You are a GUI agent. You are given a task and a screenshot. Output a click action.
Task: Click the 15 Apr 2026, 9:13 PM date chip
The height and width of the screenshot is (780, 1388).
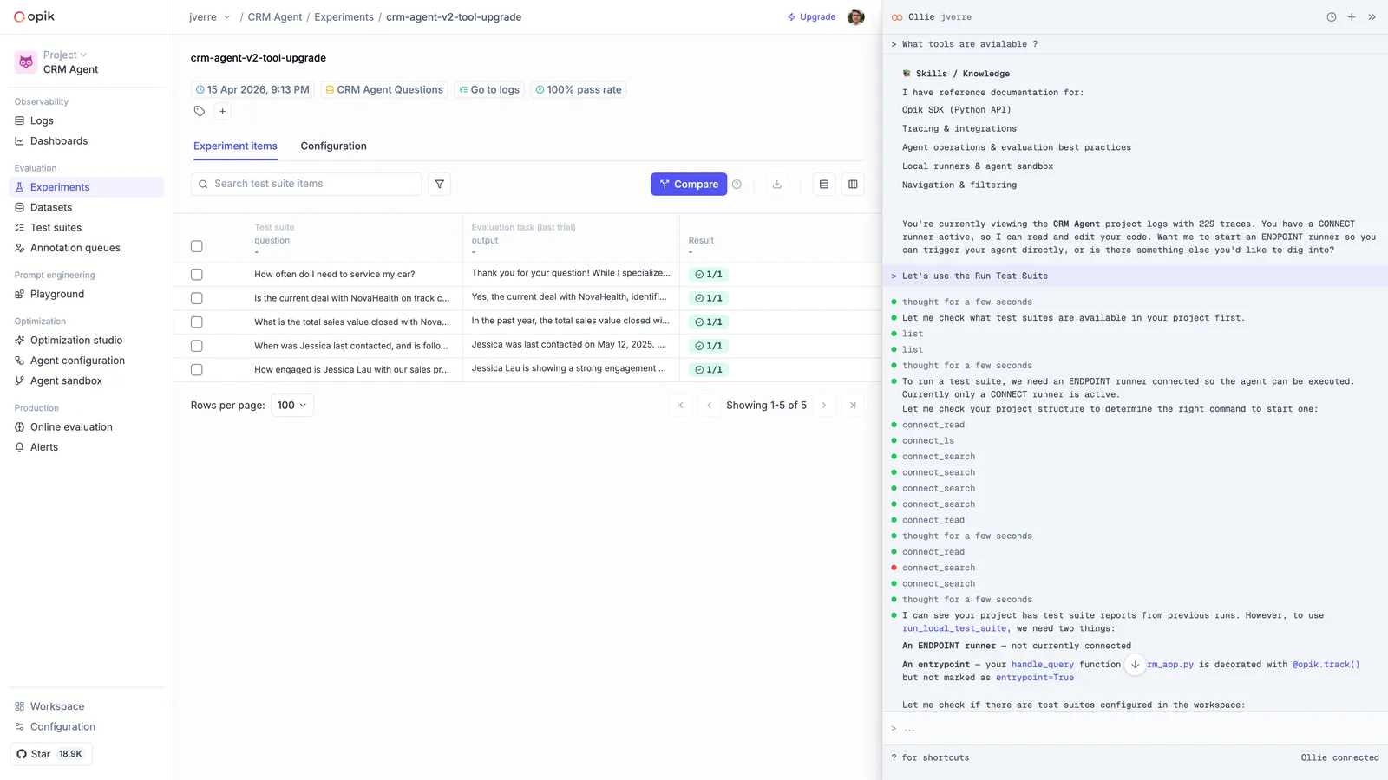click(x=252, y=89)
